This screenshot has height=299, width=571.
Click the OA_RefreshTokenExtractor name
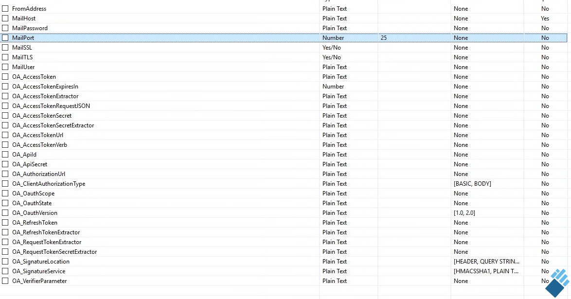(46, 232)
